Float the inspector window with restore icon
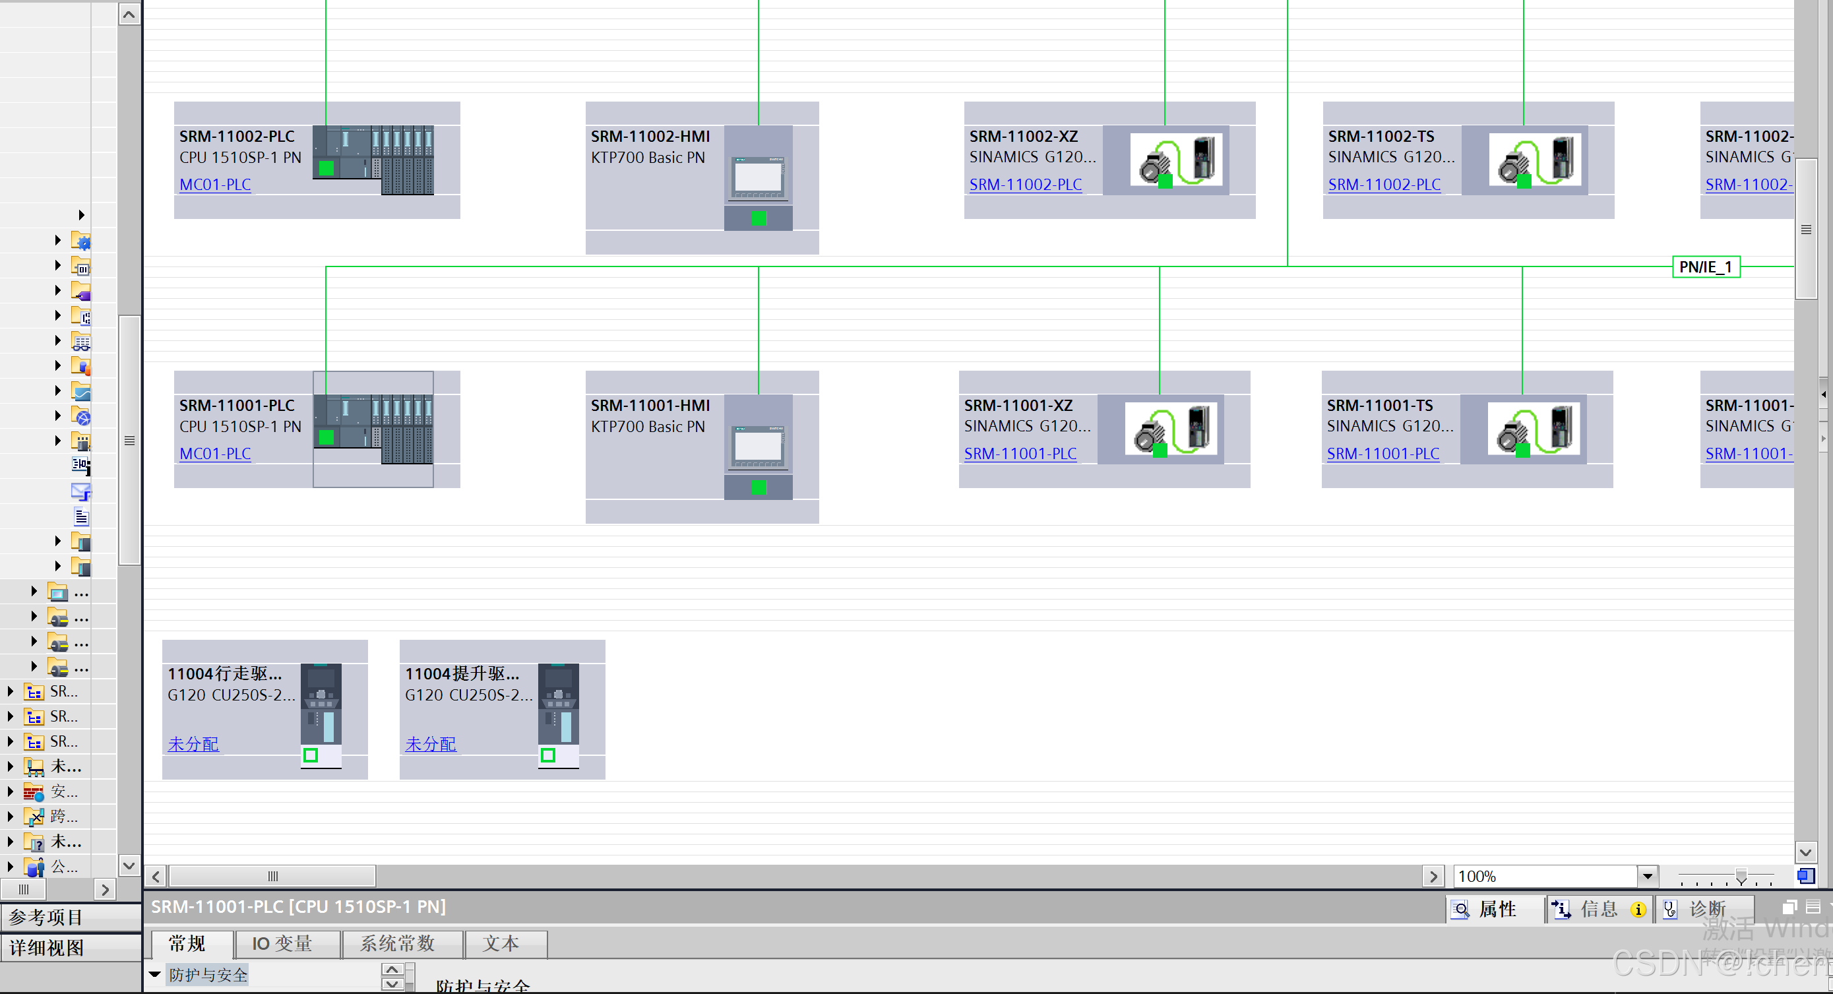 1789,906
